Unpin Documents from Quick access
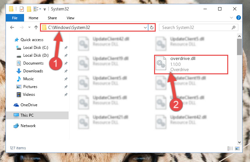The height and width of the screenshot is (162, 250). point(66,63)
